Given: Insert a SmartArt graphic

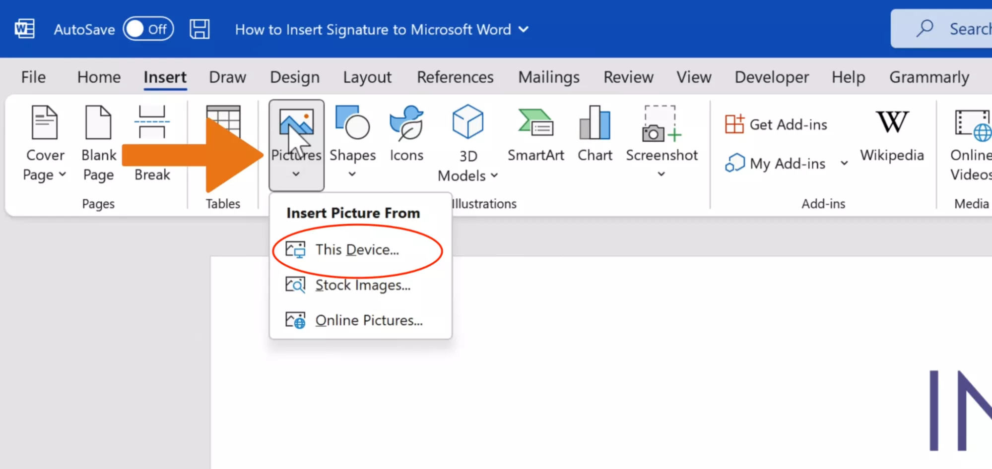Looking at the screenshot, I should 535,134.
